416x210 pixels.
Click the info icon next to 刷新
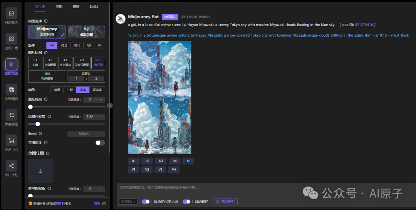pos(104,203)
